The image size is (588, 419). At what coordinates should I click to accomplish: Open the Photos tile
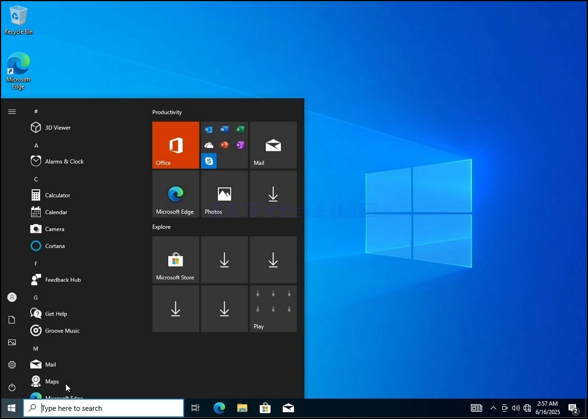224,194
